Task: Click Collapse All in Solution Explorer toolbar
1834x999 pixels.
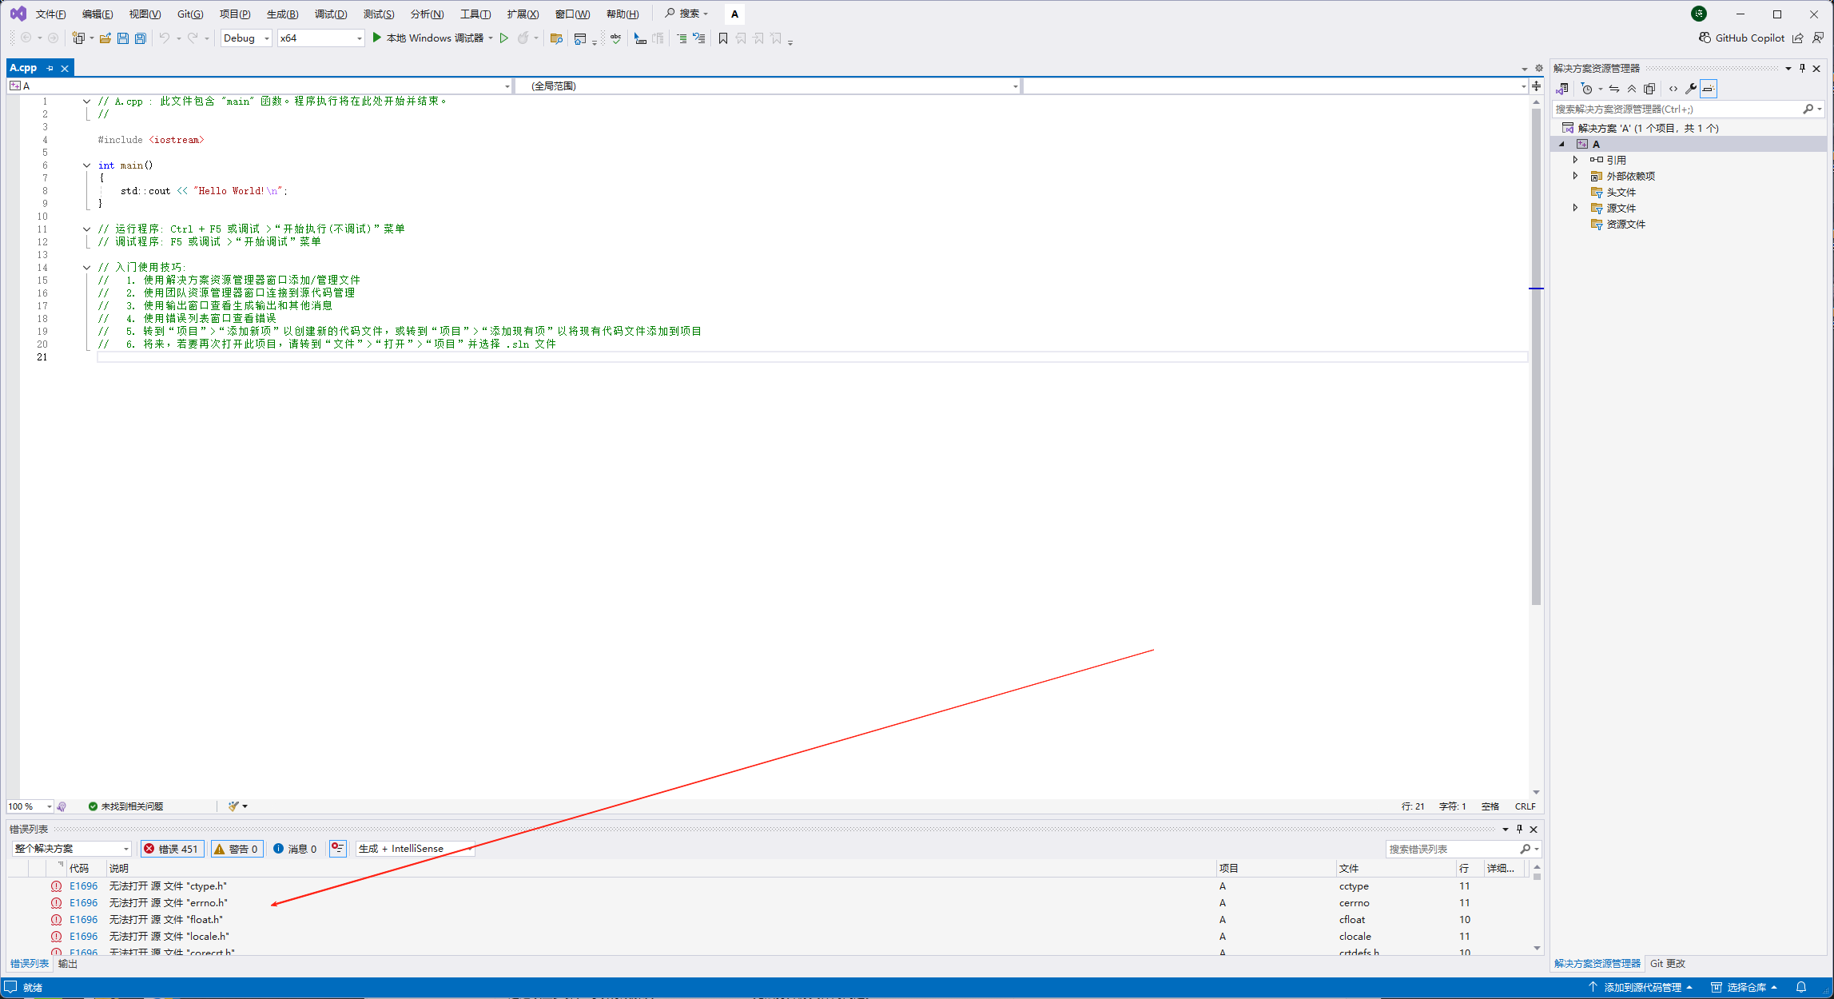Action: 1632,89
